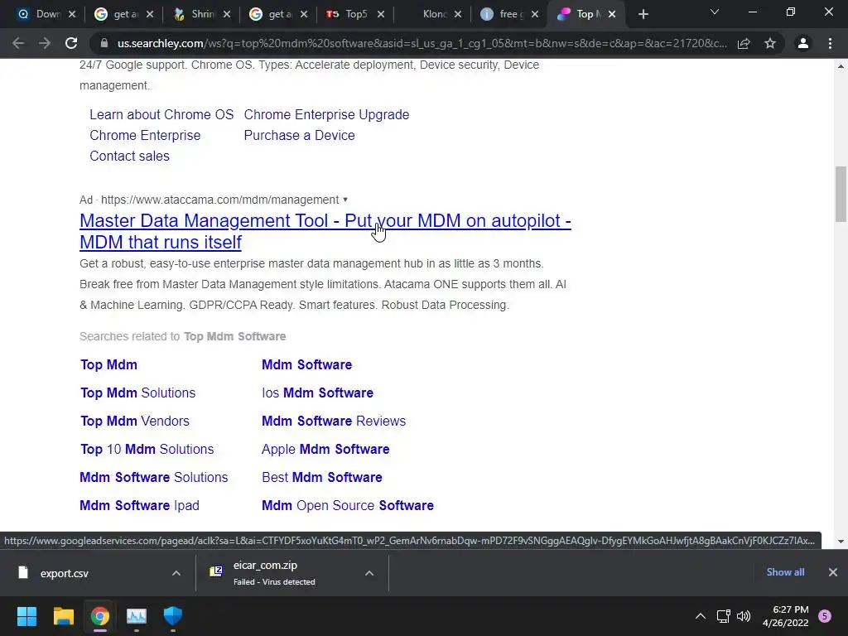848x636 pixels.
Task: Click the eicar_com.zip failed download
Action: pyautogui.click(x=274, y=573)
